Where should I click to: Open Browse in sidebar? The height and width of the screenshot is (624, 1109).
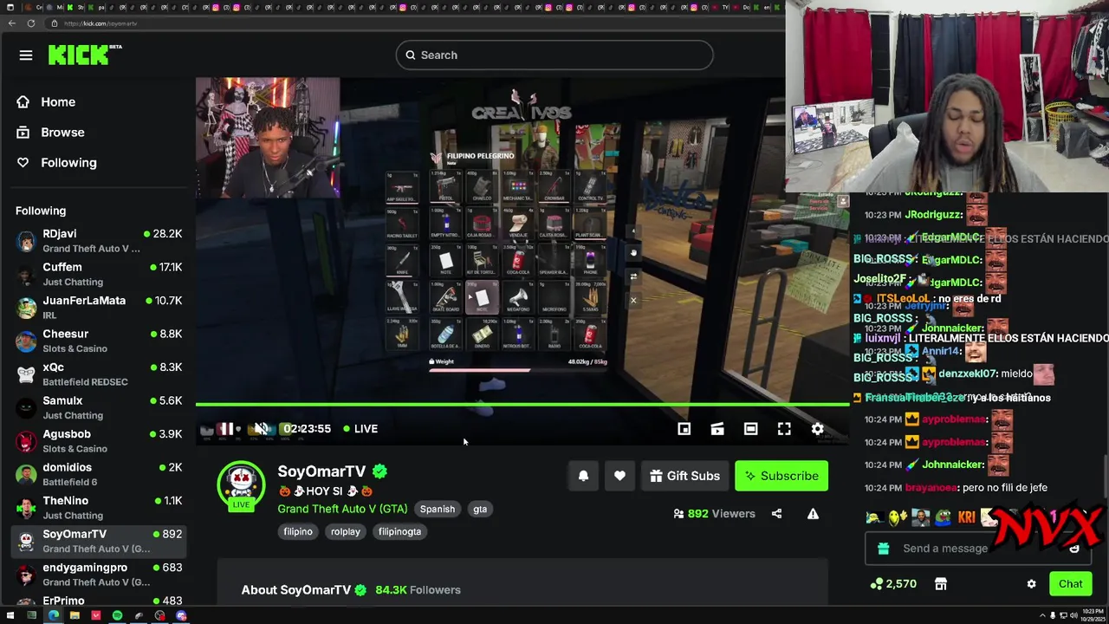tap(62, 133)
